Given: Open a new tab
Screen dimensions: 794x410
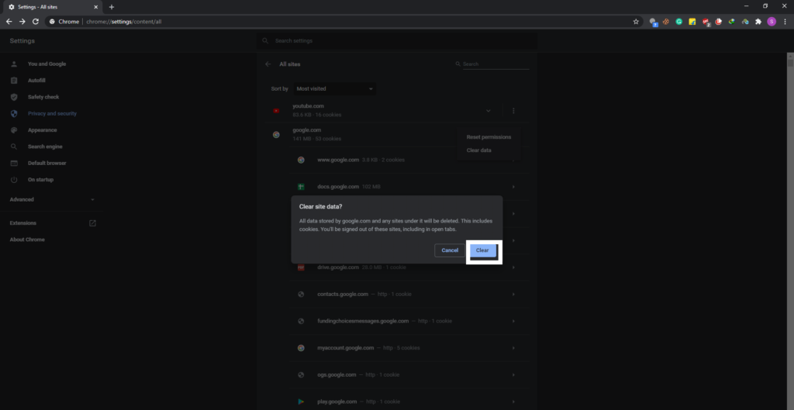Looking at the screenshot, I should coord(112,7).
